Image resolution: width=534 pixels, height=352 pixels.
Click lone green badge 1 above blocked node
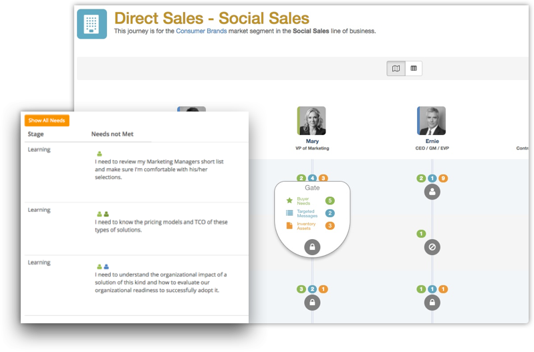point(421,234)
